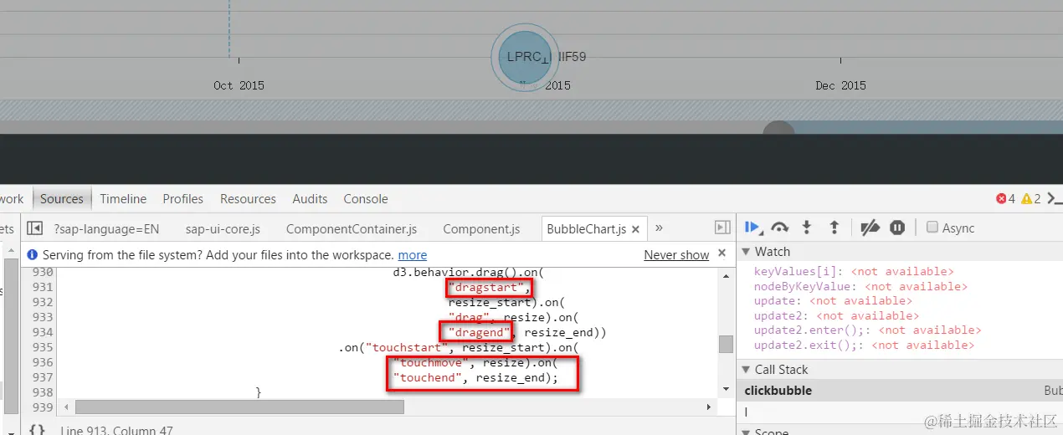The height and width of the screenshot is (435, 1063).
Task: Open the warning count indicator
Action: pos(1030,199)
